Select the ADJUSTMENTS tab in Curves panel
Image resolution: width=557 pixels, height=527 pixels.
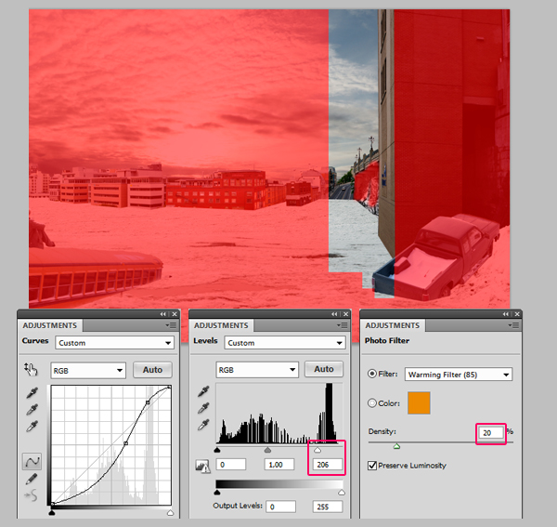[x=50, y=325]
